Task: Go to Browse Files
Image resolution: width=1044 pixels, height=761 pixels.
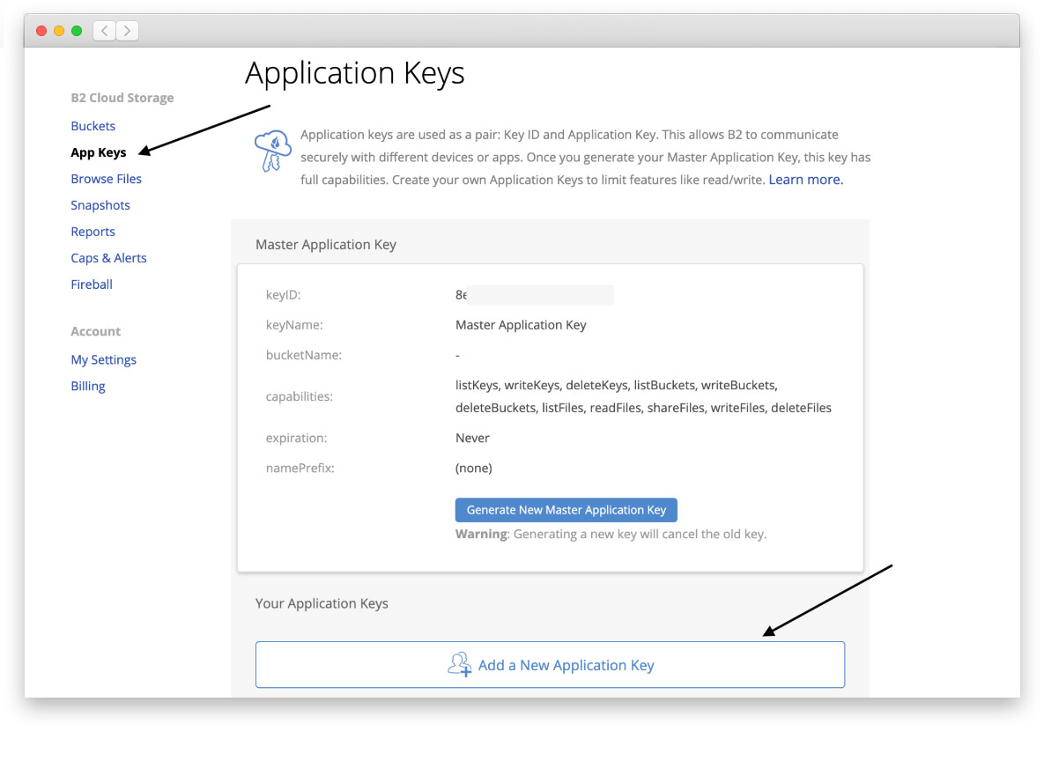Action: 106,179
